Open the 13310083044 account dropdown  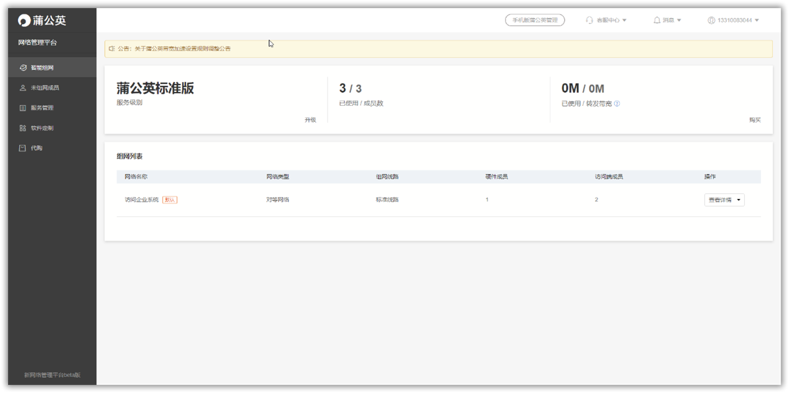(757, 21)
